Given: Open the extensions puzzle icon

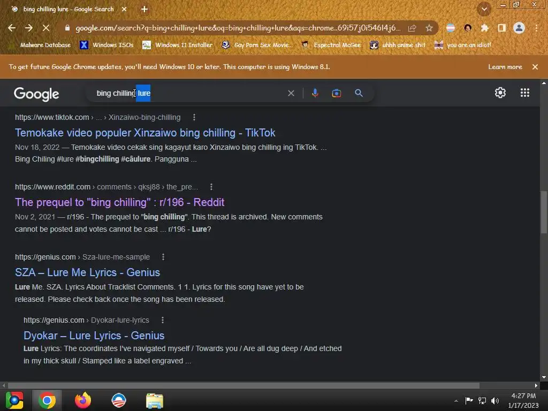Looking at the screenshot, I should point(484,28).
